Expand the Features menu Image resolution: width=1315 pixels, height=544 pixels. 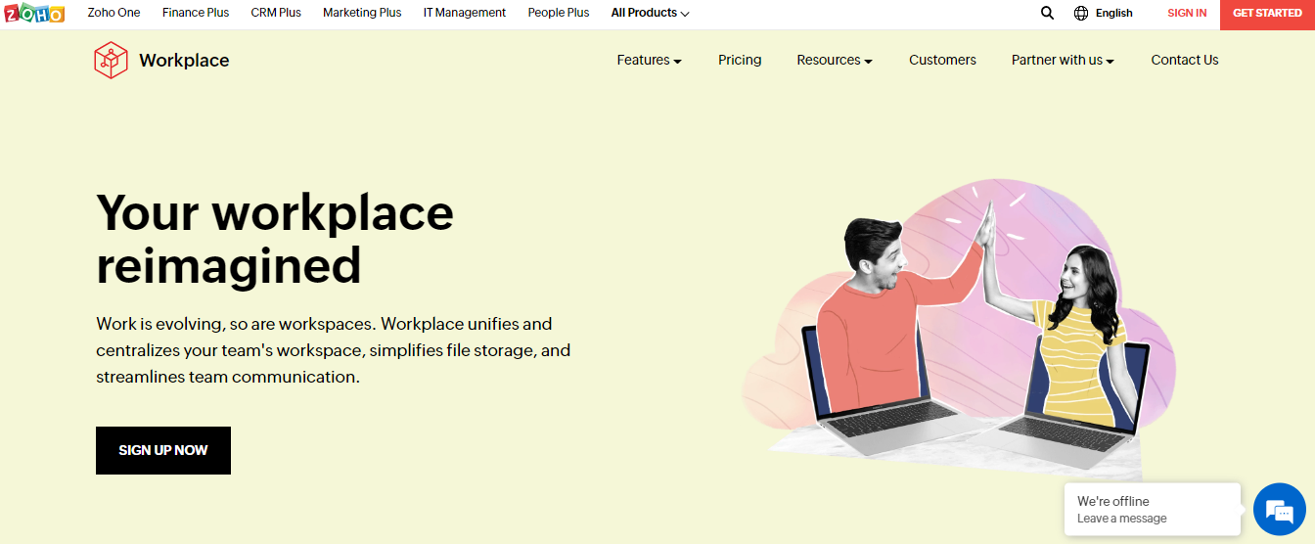649,60
